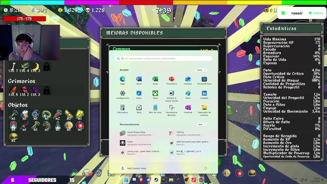327x184 pixels.
Task: Open the Reloj clock app
Action: (139, 109)
